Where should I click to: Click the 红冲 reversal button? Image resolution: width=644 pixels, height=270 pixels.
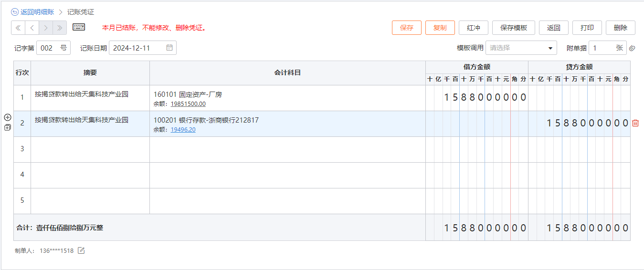coord(474,28)
